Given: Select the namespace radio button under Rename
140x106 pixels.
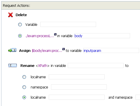Looking at the screenshot, I should pos(24,87).
